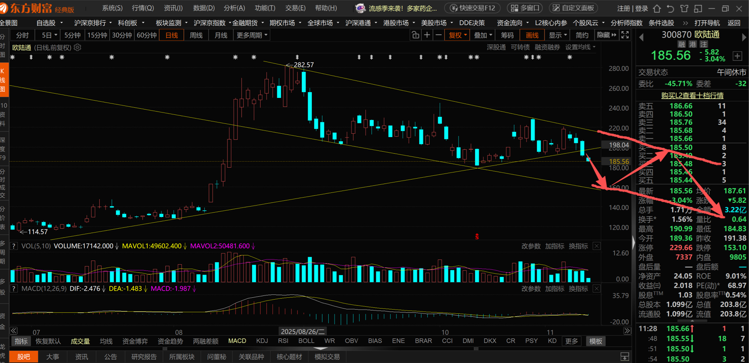Click 购买L2查看十档行情 link
749x363 pixels.
(x=692, y=95)
